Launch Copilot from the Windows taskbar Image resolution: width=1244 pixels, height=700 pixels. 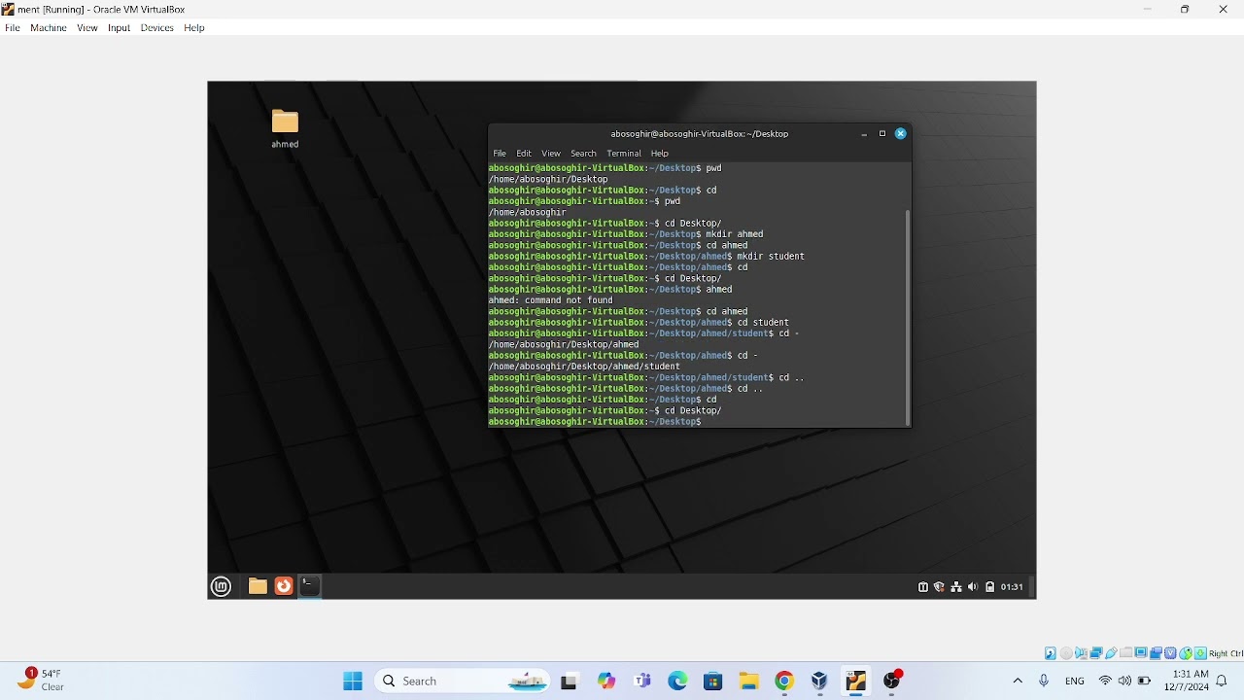pyautogui.click(x=606, y=682)
